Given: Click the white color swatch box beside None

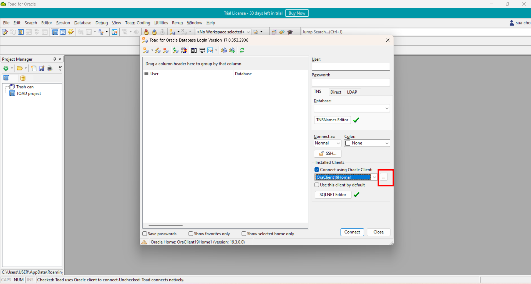Looking at the screenshot, I should (348, 143).
